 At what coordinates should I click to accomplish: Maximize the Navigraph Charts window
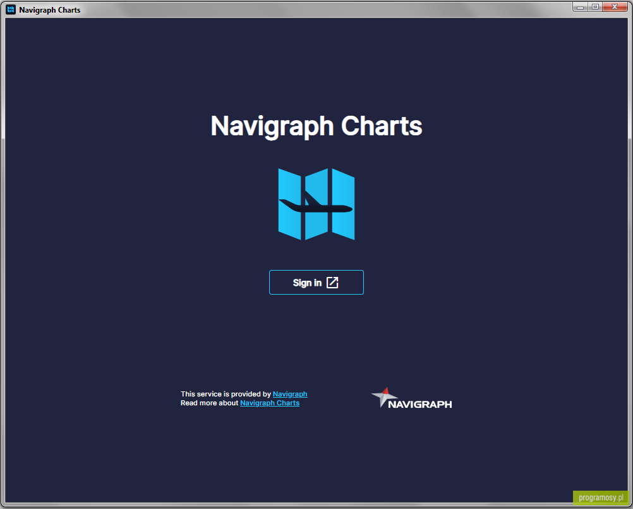pos(595,7)
